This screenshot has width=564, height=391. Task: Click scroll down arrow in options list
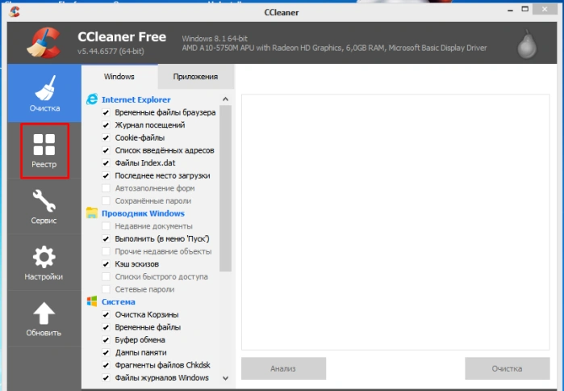[x=226, y=378]
